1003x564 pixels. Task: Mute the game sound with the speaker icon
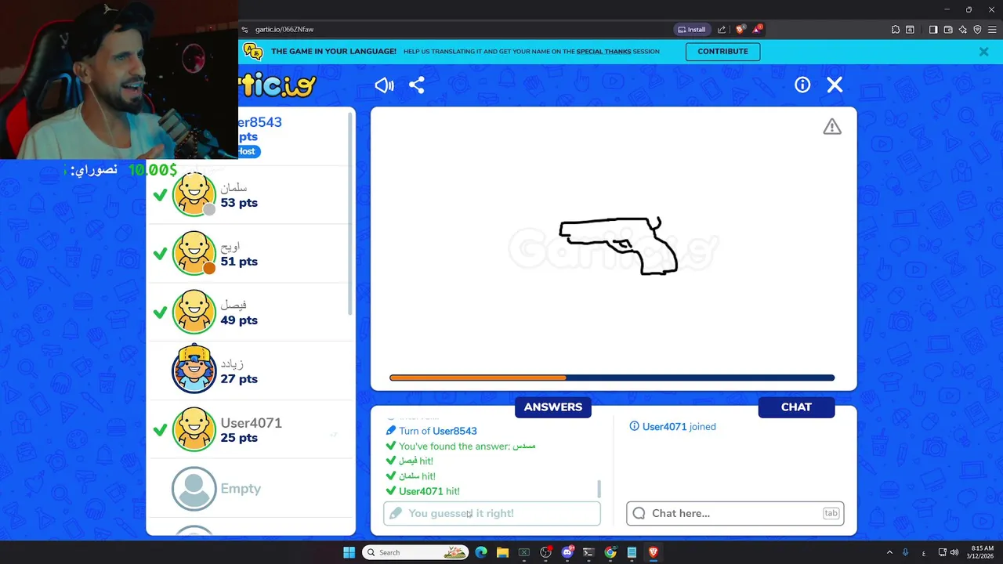tap(384, 85)
